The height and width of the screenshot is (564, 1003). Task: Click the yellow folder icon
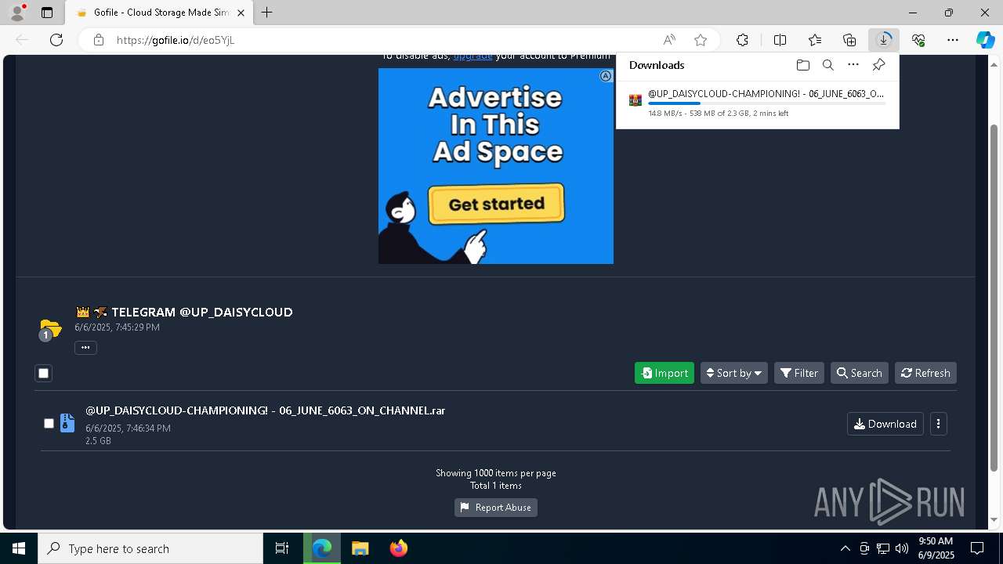click(x=50, y=329)
